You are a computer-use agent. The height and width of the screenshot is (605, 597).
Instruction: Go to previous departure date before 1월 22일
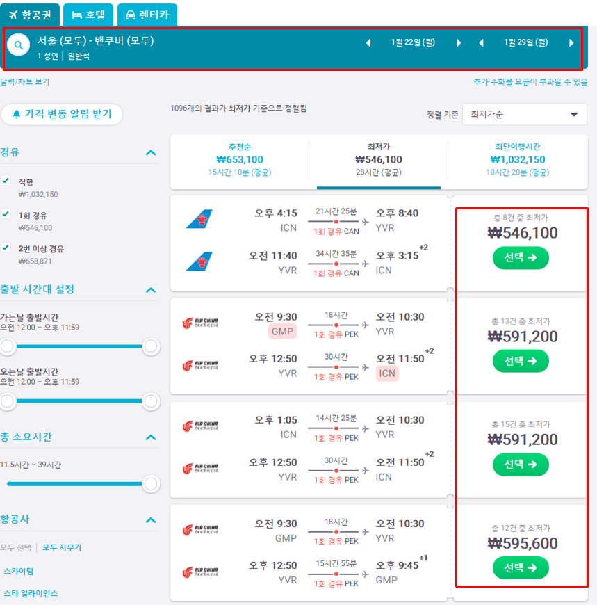click(x=368, y=43)
